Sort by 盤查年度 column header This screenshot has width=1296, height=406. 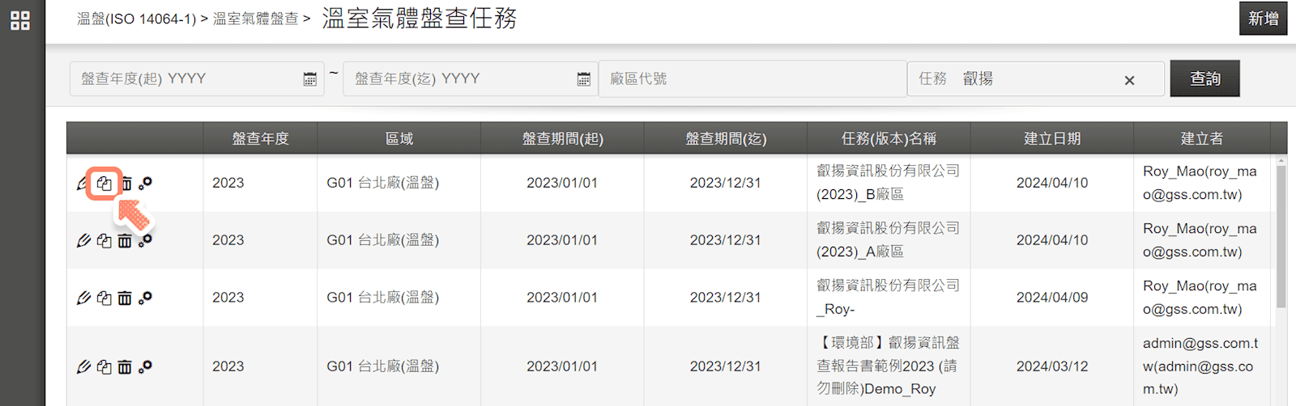[261, 138]
